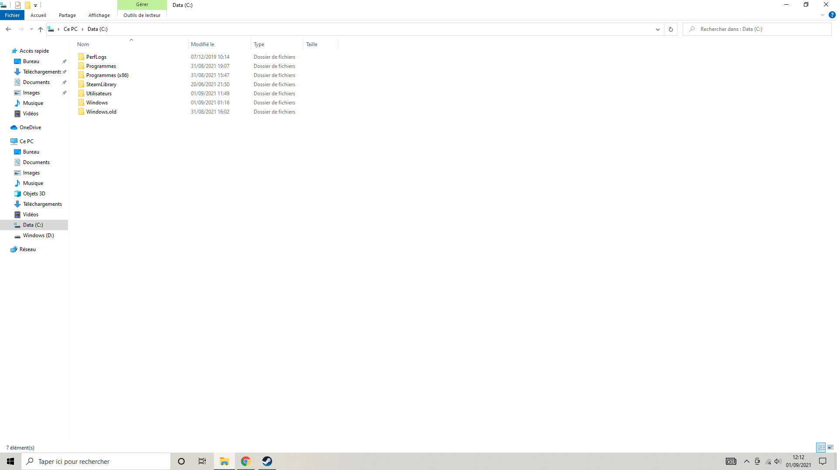Switch to details view layout
This screenshot has height=470, width=837.
point(821,447)
